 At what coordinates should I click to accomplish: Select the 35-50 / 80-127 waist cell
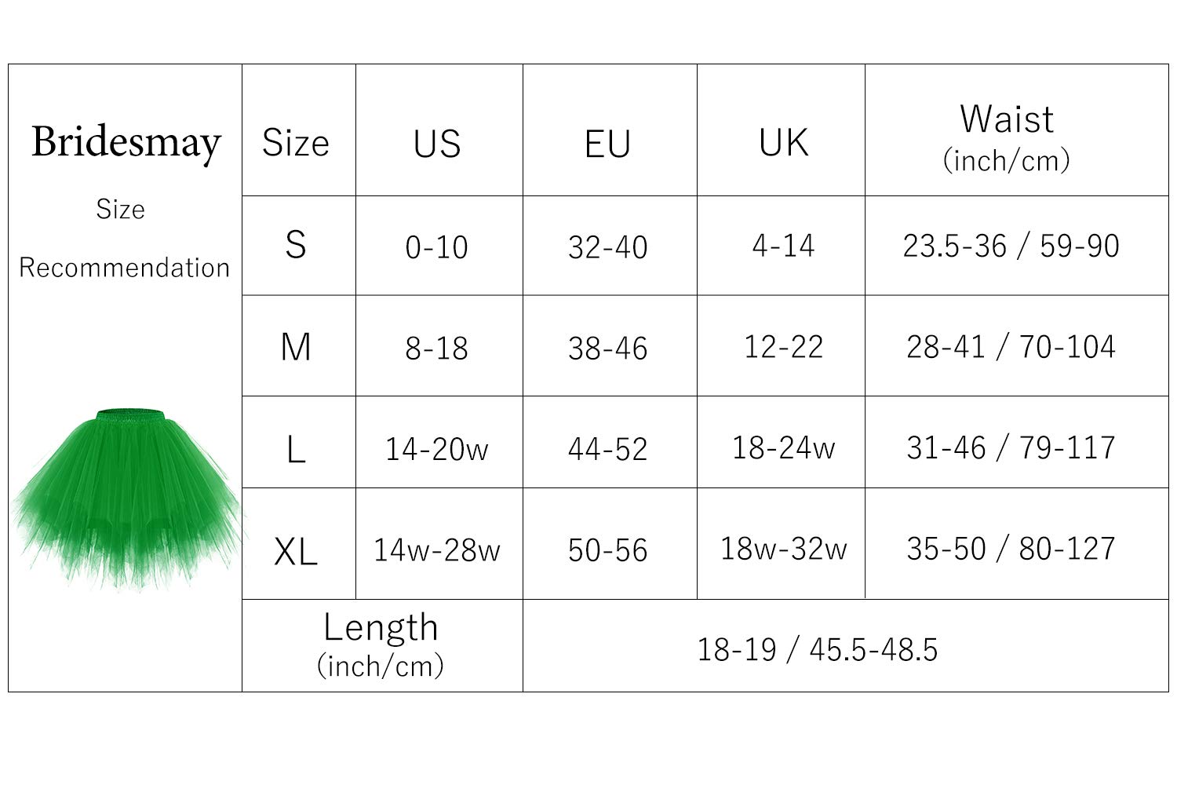pos(1011,549)
